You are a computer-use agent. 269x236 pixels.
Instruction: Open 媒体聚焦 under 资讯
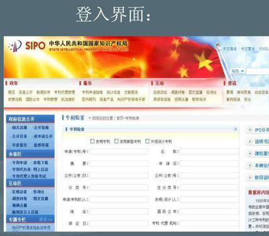tap(244, 93)
